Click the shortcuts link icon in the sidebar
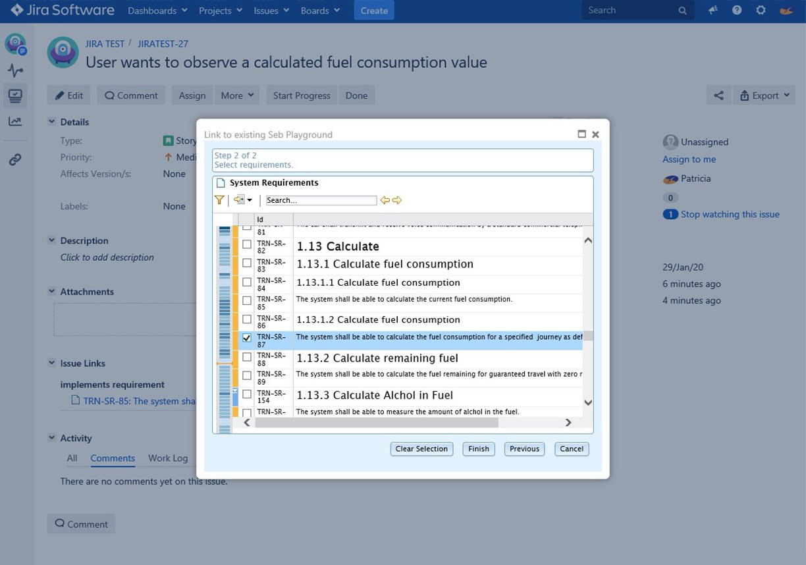This screenshot has height=565, width=806. 14,159
